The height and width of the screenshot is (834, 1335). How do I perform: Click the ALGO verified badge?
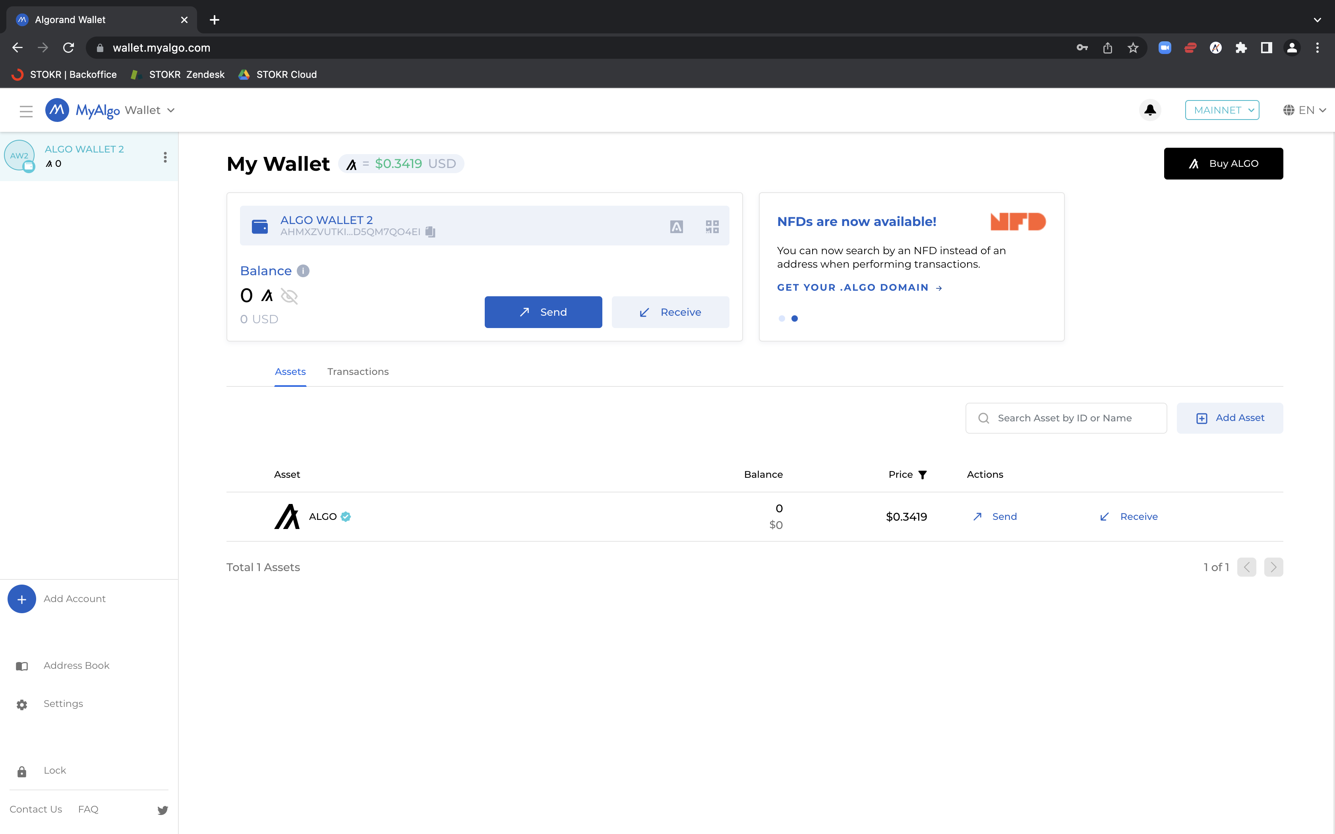(346, 517)
